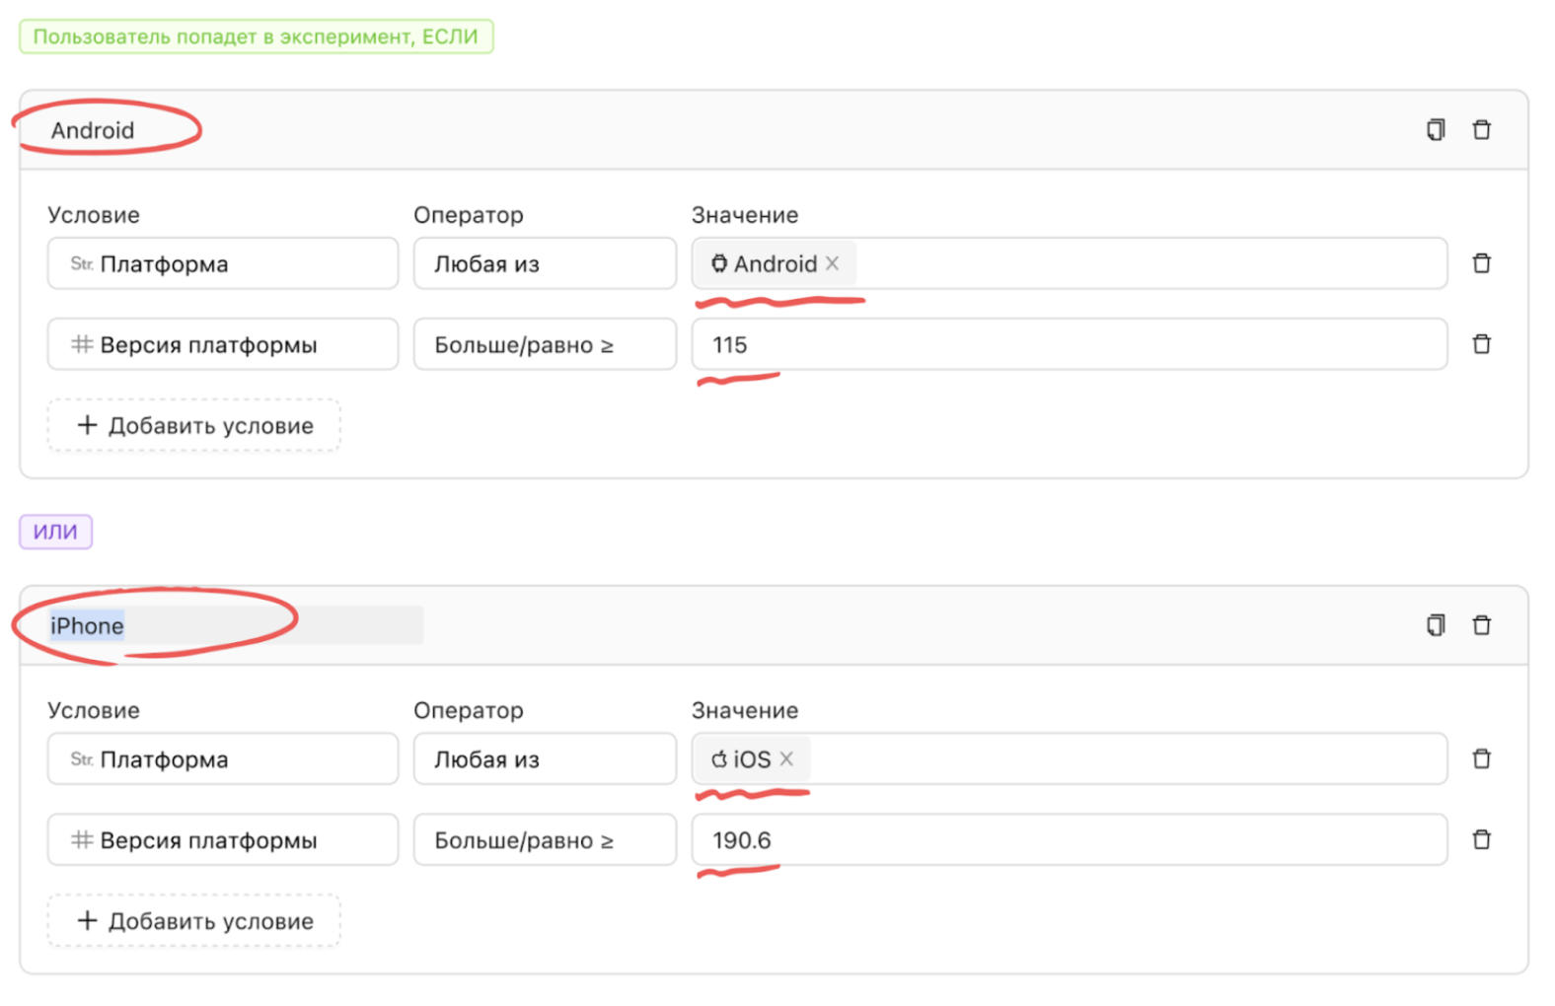Viewport: 1555px width, 1006px height.
Task: Open Версия платформы dropdown in Android group
Action: tap(223, 345)
